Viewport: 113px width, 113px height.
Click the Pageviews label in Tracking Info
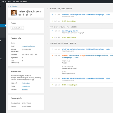pyautogui.click(x=14, y=58)
